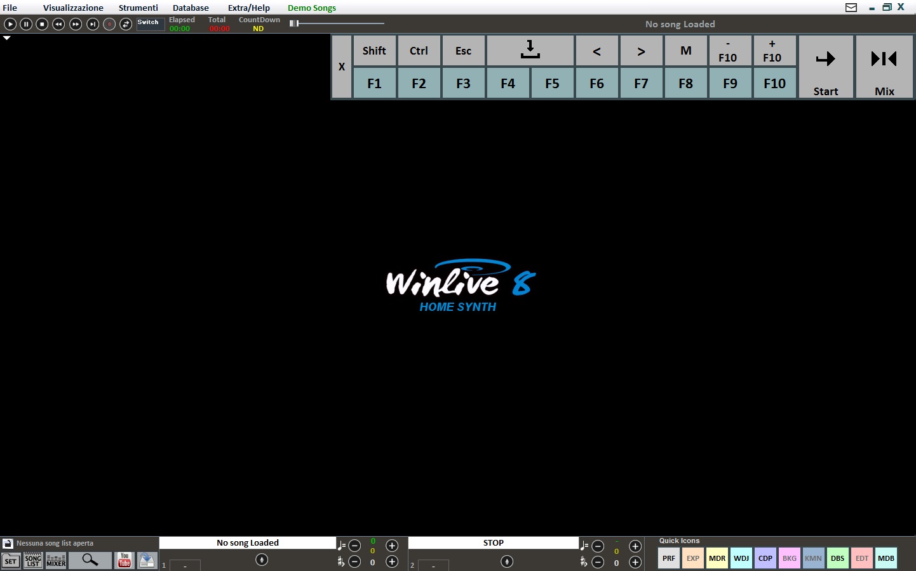Click the M key button
The height and width of the screenshot is (571, 916).
click(x=685, y=51)
